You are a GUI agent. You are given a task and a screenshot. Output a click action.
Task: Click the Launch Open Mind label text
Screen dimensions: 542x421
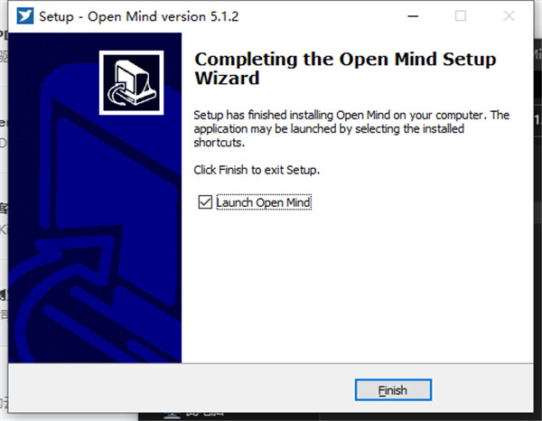point(264,202)
